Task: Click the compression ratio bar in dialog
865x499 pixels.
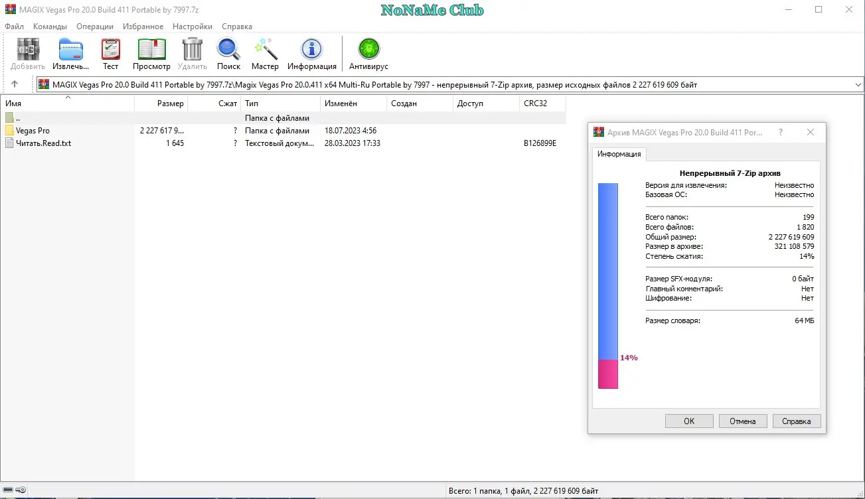Action: (608, 286)
